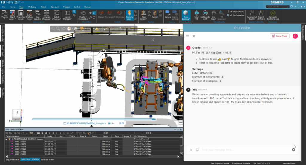This screenshot has height=165, width=306.
Task: Click VR Configuration
Action: (235, 15)
